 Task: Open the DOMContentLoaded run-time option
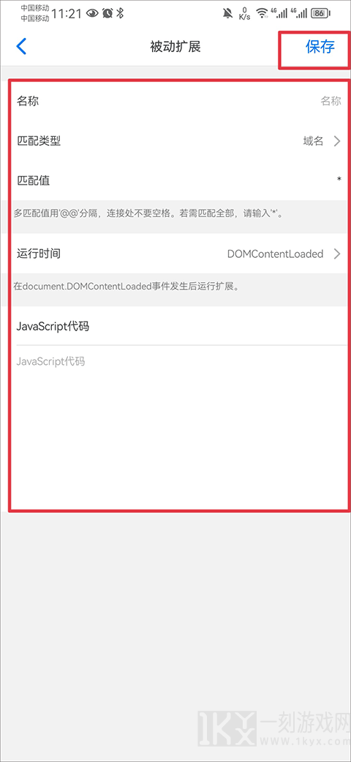(x=276, y=254)
